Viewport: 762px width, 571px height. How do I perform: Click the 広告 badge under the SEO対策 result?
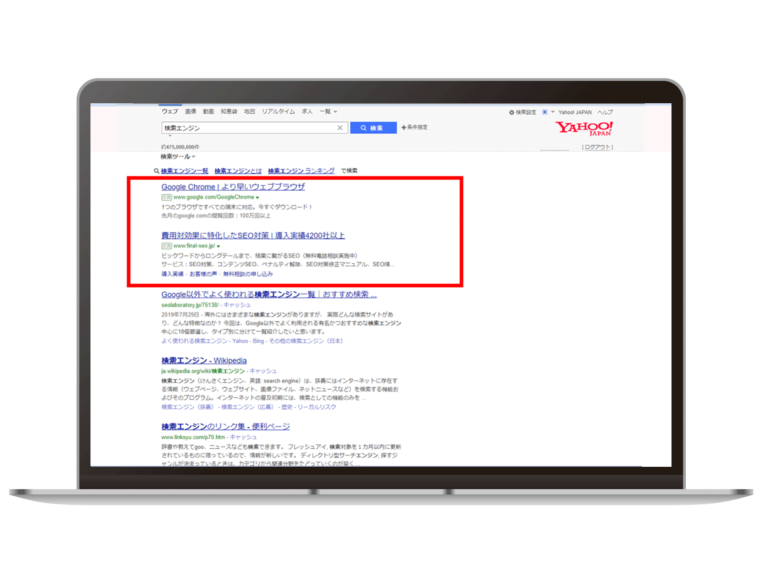pyautogui.click(x=166, y=246)
